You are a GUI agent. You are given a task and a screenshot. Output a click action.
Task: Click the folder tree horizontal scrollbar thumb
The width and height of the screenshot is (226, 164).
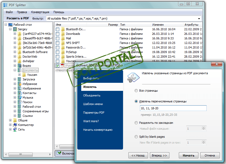coord(21,154)
